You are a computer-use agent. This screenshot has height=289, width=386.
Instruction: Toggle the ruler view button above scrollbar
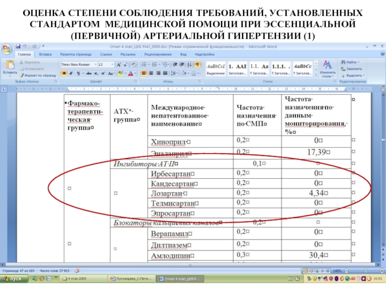click(383, 90)
